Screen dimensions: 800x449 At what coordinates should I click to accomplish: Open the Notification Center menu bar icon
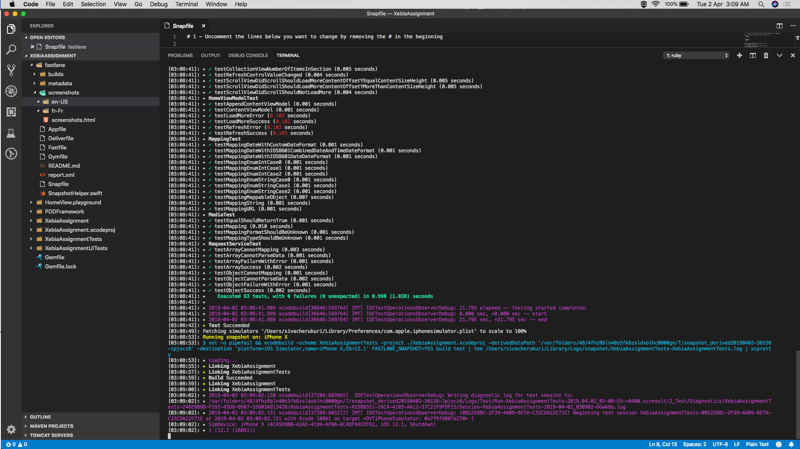point(787,4)
